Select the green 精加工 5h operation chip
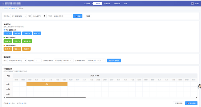The height and width of the screenshot is (107, 201). 27,41
